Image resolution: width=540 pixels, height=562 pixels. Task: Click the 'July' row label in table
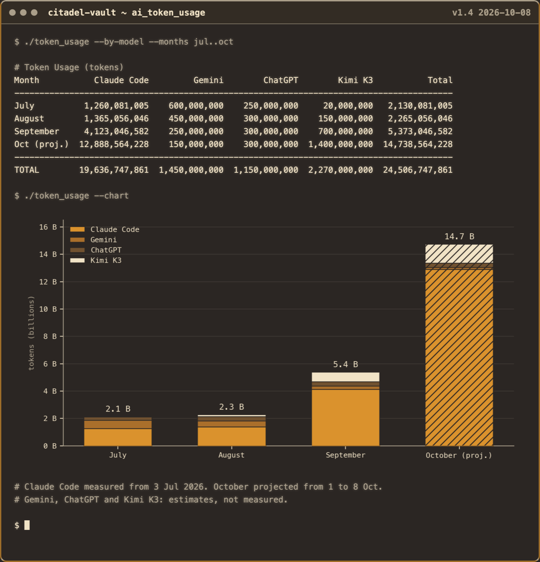24,106
